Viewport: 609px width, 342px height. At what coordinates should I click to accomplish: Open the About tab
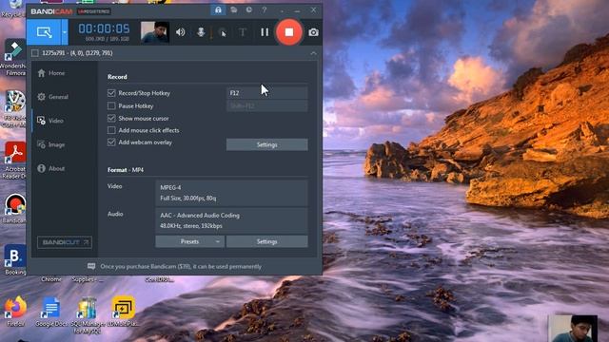(50, 168)
